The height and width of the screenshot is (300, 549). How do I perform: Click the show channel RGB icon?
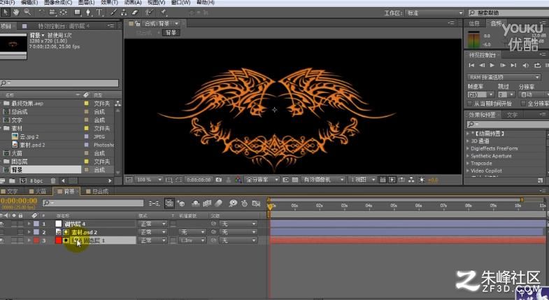pyautogui.click(x=238, y=180)
